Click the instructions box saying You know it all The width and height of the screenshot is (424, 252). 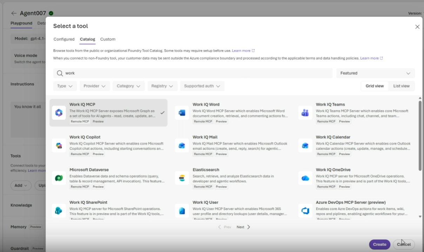28,119
